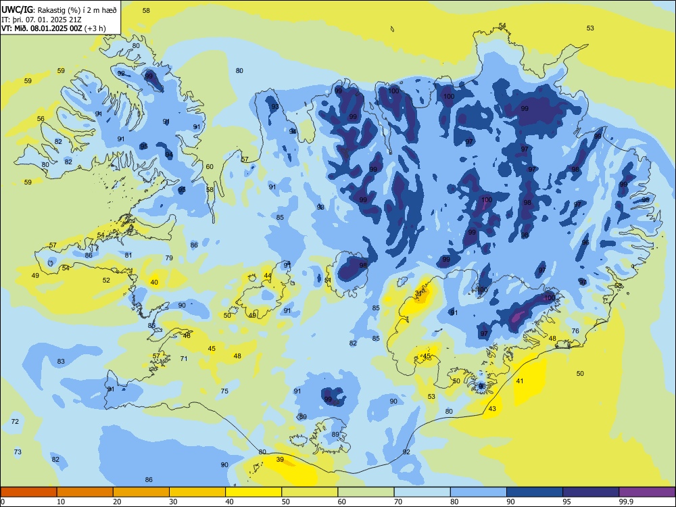Click the legend tick label "10"
This screenshot has width=676, height=507.
pos(61,502)
